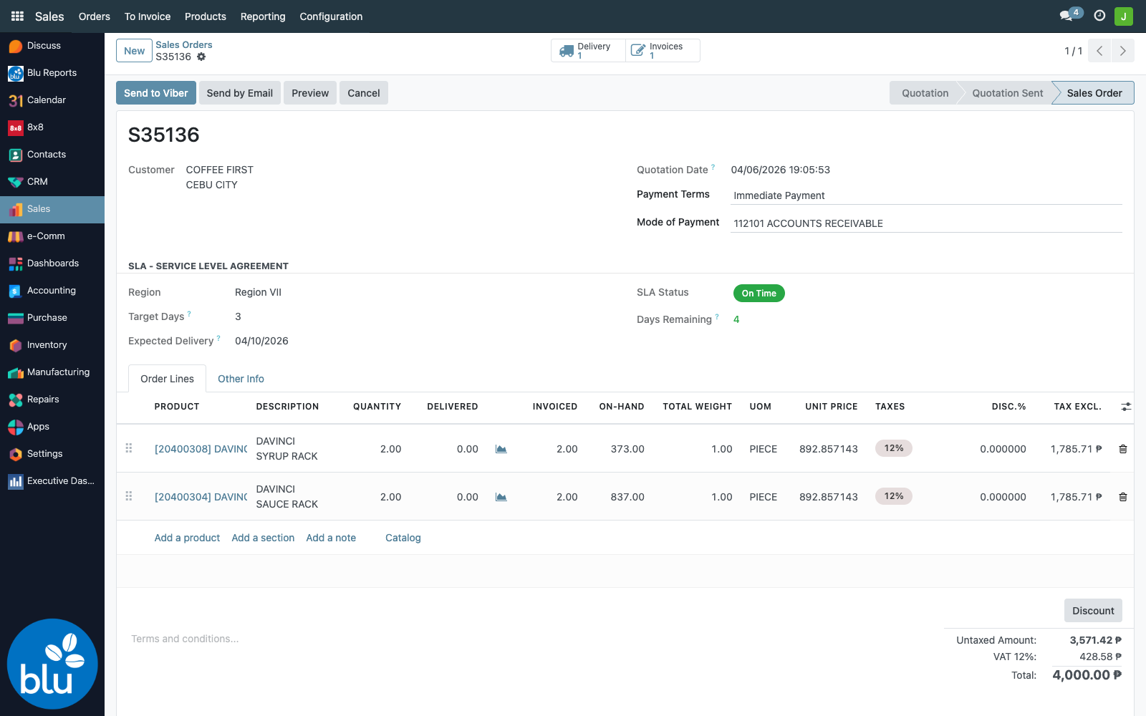This screenshot has width=1146, height=716.
Task: Open the messages chat bubble icon
Action: 1066,16
